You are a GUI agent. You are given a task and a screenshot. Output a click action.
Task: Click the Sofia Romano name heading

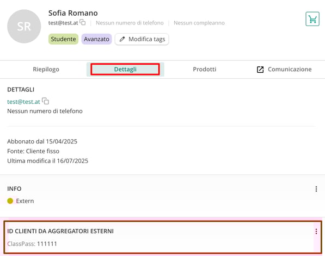(x=73, y=13)
